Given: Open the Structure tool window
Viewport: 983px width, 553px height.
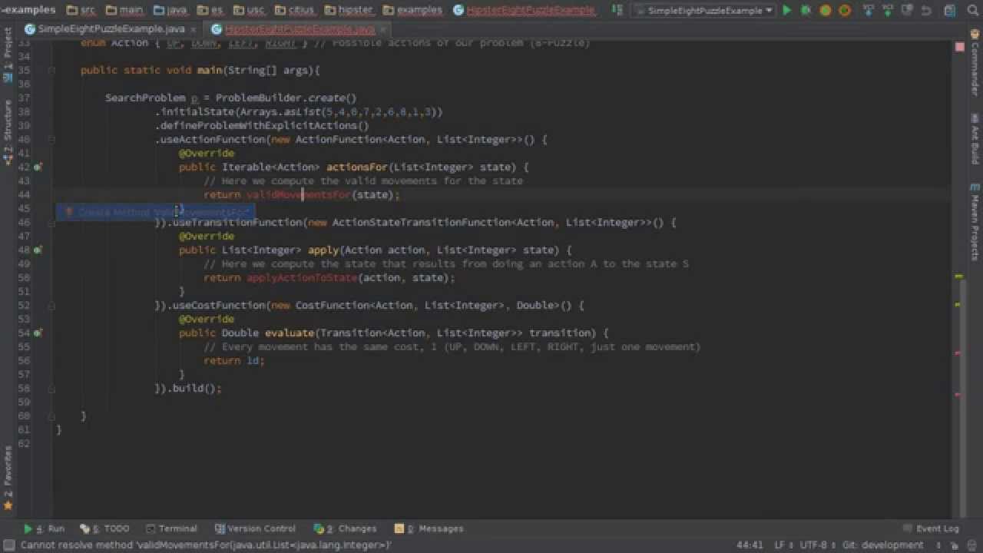Looking at the screenshot, I should 8,131.
